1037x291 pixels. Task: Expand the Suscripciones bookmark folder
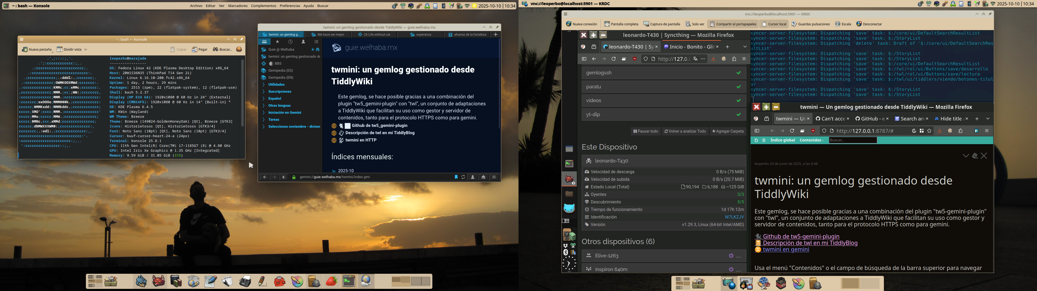[x=280, y=92]
